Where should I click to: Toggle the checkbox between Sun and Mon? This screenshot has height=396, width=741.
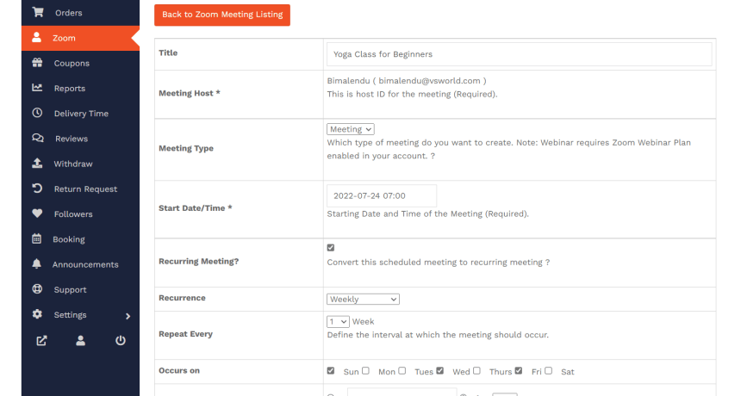point(366,371)
